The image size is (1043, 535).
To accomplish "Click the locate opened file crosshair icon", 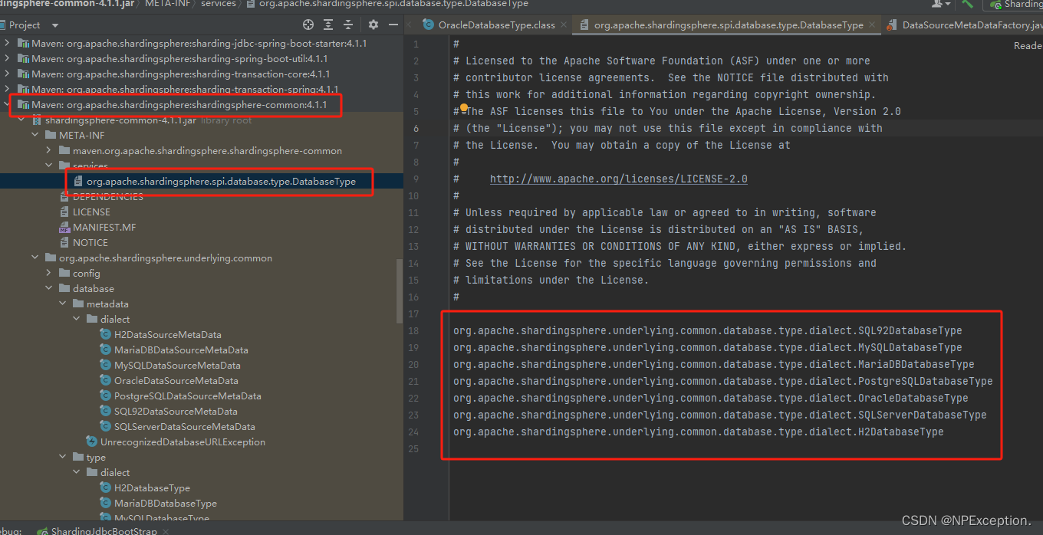I will point(308,25).
